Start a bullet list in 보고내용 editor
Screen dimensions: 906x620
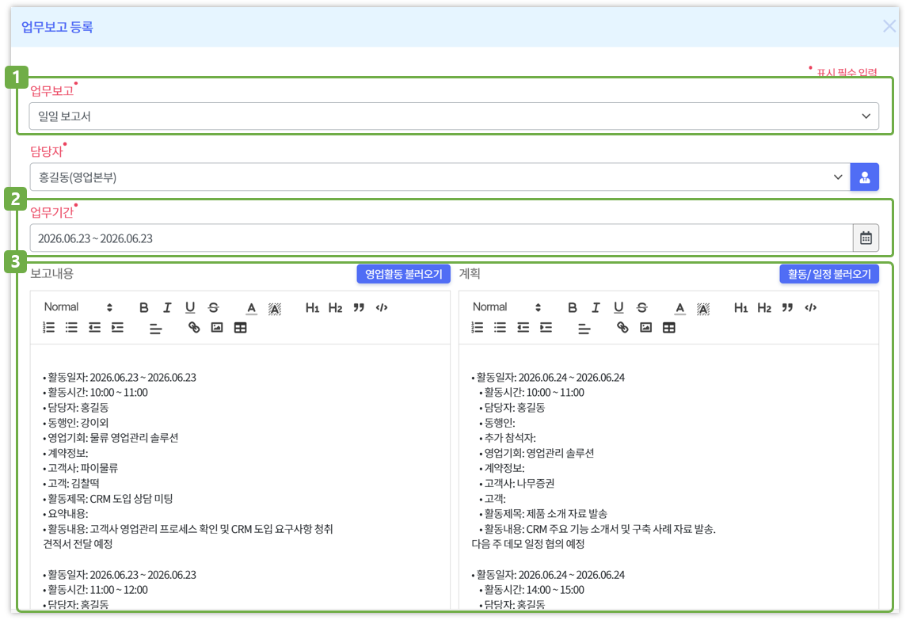tap(71, 328)
